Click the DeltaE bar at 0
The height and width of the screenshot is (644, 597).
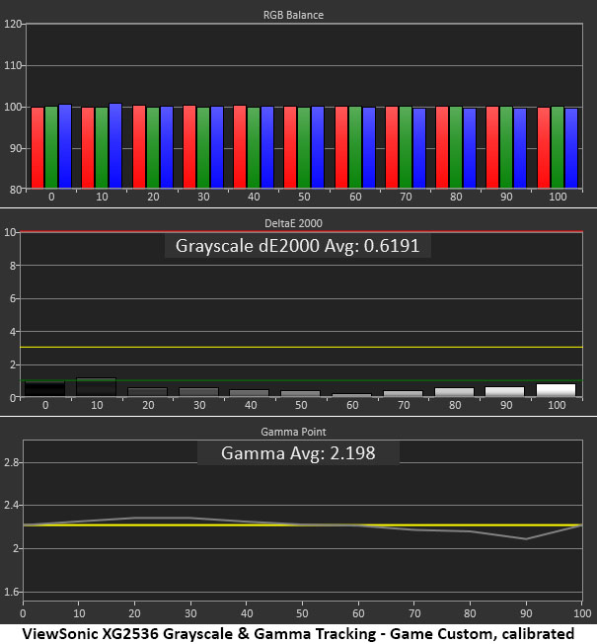45,388
